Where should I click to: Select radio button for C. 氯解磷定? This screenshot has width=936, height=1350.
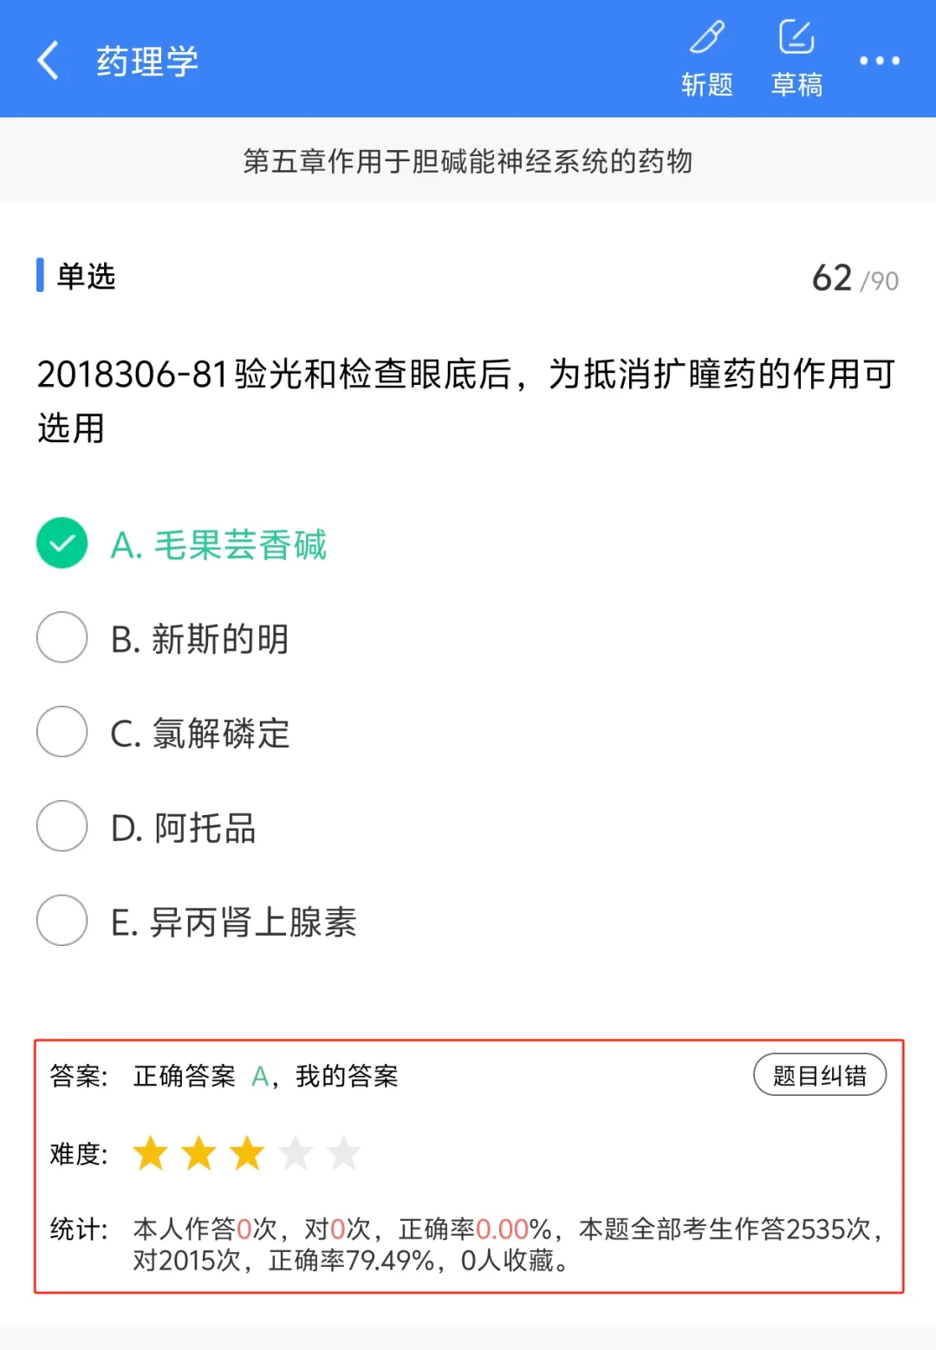pos(62,732)
